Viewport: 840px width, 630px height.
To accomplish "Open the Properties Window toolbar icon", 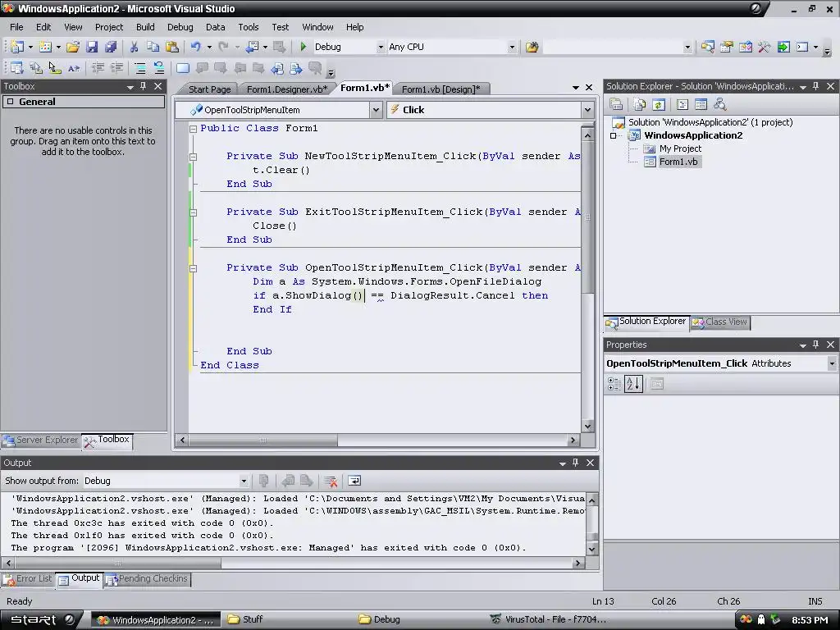I will coord(727,47).
